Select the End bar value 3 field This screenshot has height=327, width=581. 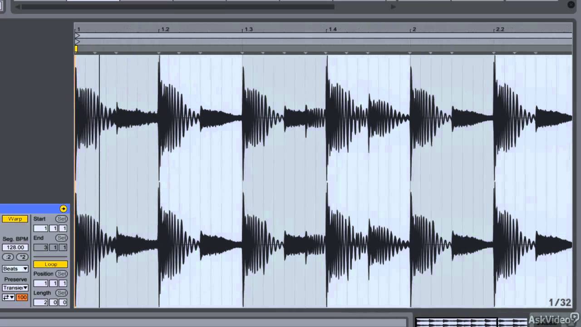pyautogui.click(x=41, y=248)
